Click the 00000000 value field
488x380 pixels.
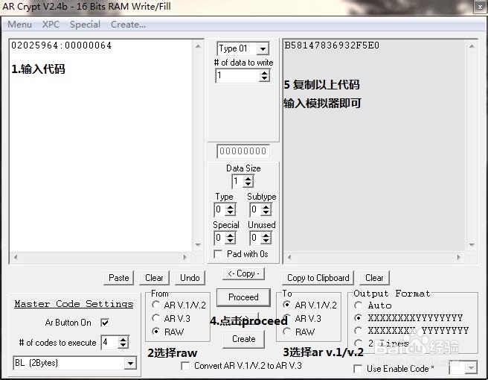(243, 151)
